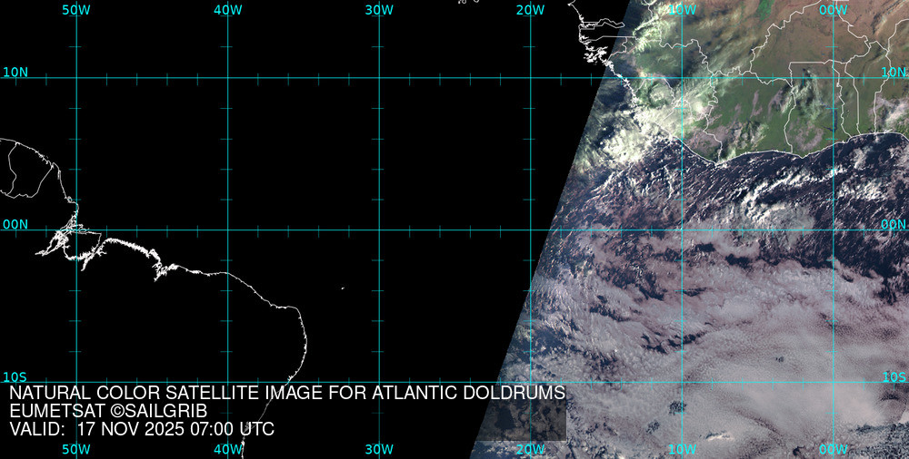The image size is (909, 459).
Task: Click the 40W longitude label at bottom
Action: tap(227, 449)
